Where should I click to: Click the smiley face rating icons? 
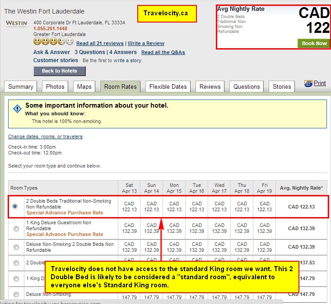(x=53, y=41)
